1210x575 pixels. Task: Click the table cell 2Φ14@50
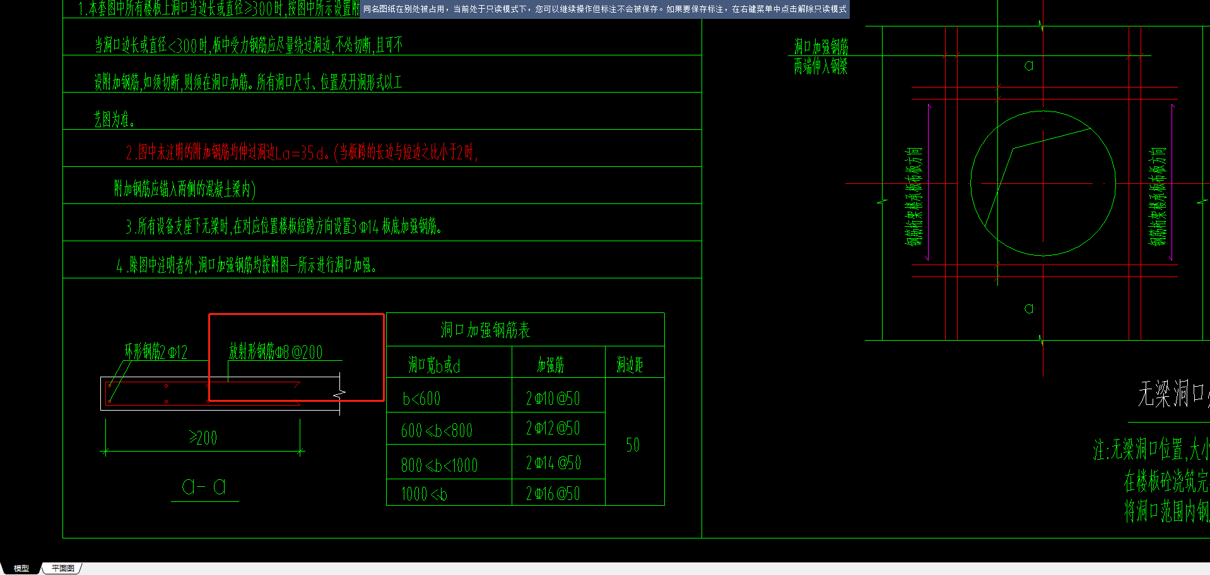[553, 463]
